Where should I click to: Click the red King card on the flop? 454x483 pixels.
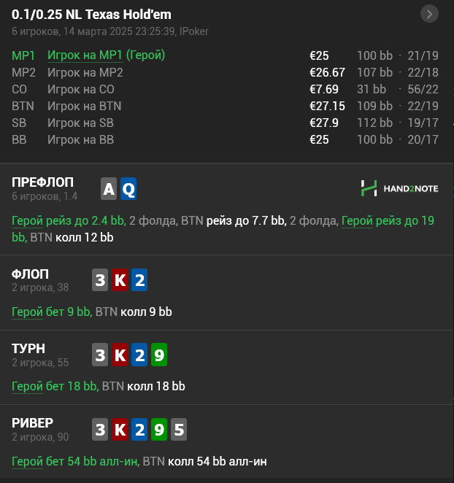click(x=120, y=280)
